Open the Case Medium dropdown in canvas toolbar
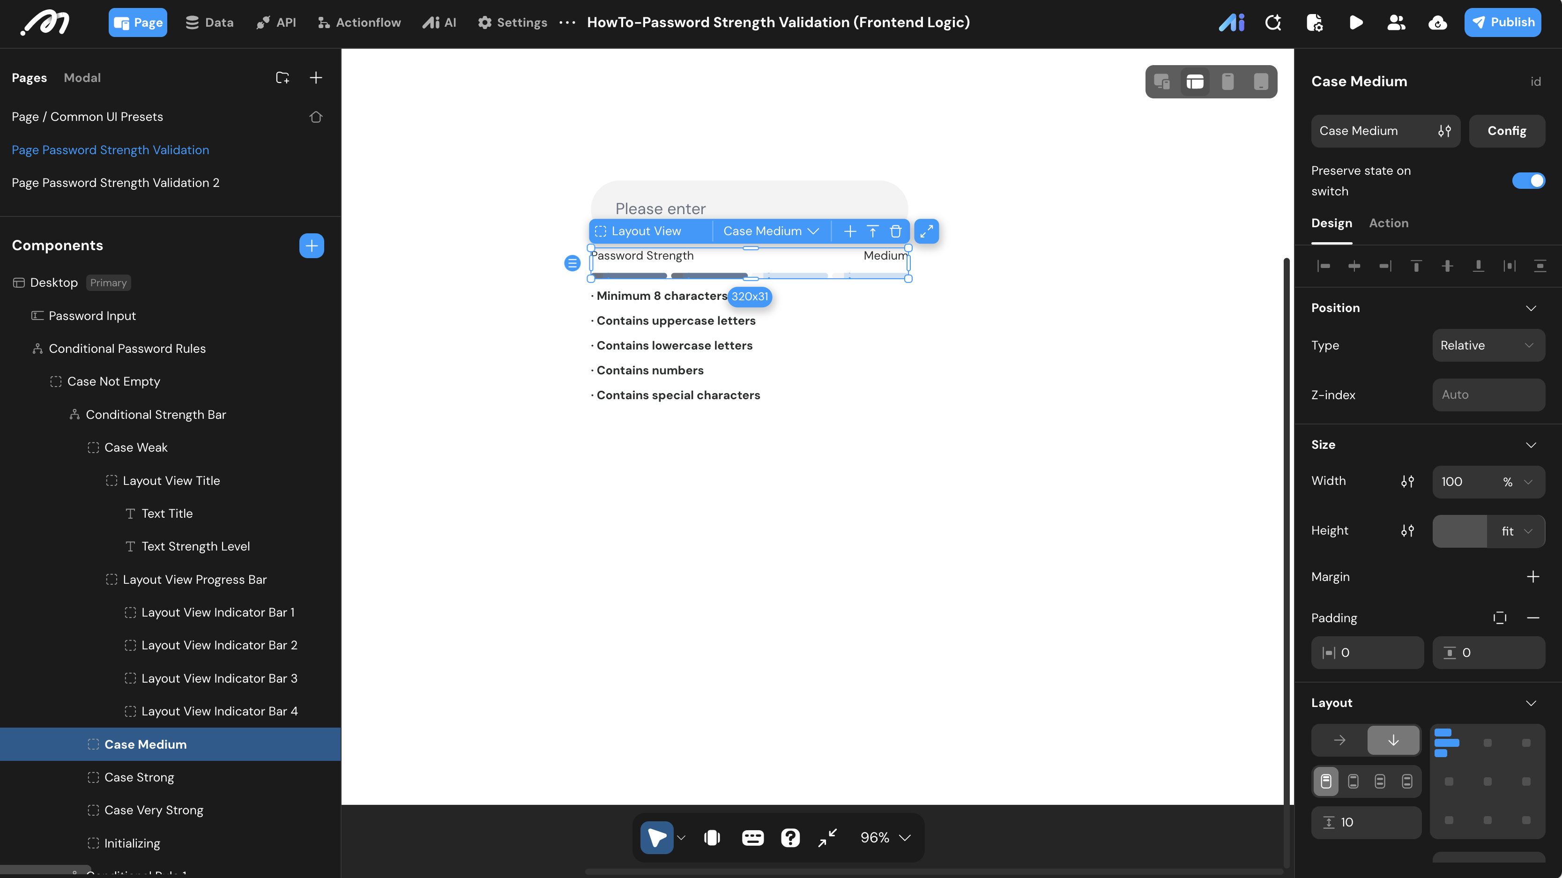The height and width of the screenshot is (878, 1562). coord(771,231)
